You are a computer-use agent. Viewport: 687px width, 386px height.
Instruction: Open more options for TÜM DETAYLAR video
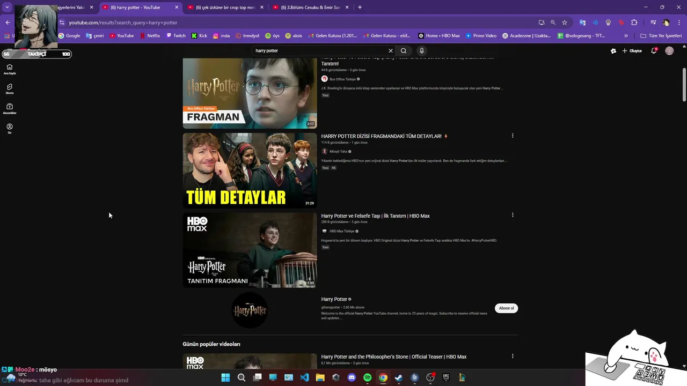click(x=513, y=136)
